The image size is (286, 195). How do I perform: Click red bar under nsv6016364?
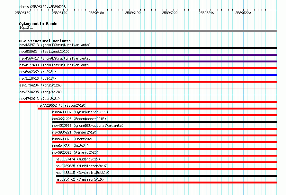pyautogui.click(x=165, y=149)
